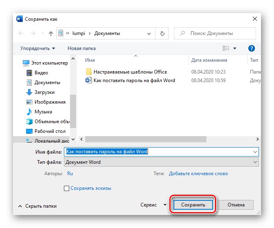
Task: Open the Упорядочить menu
Action: pos(37,48)
